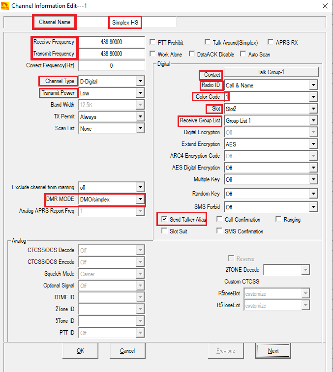
Task: Enable the PTT Prohibit checkbox
Action: [152, 42]
